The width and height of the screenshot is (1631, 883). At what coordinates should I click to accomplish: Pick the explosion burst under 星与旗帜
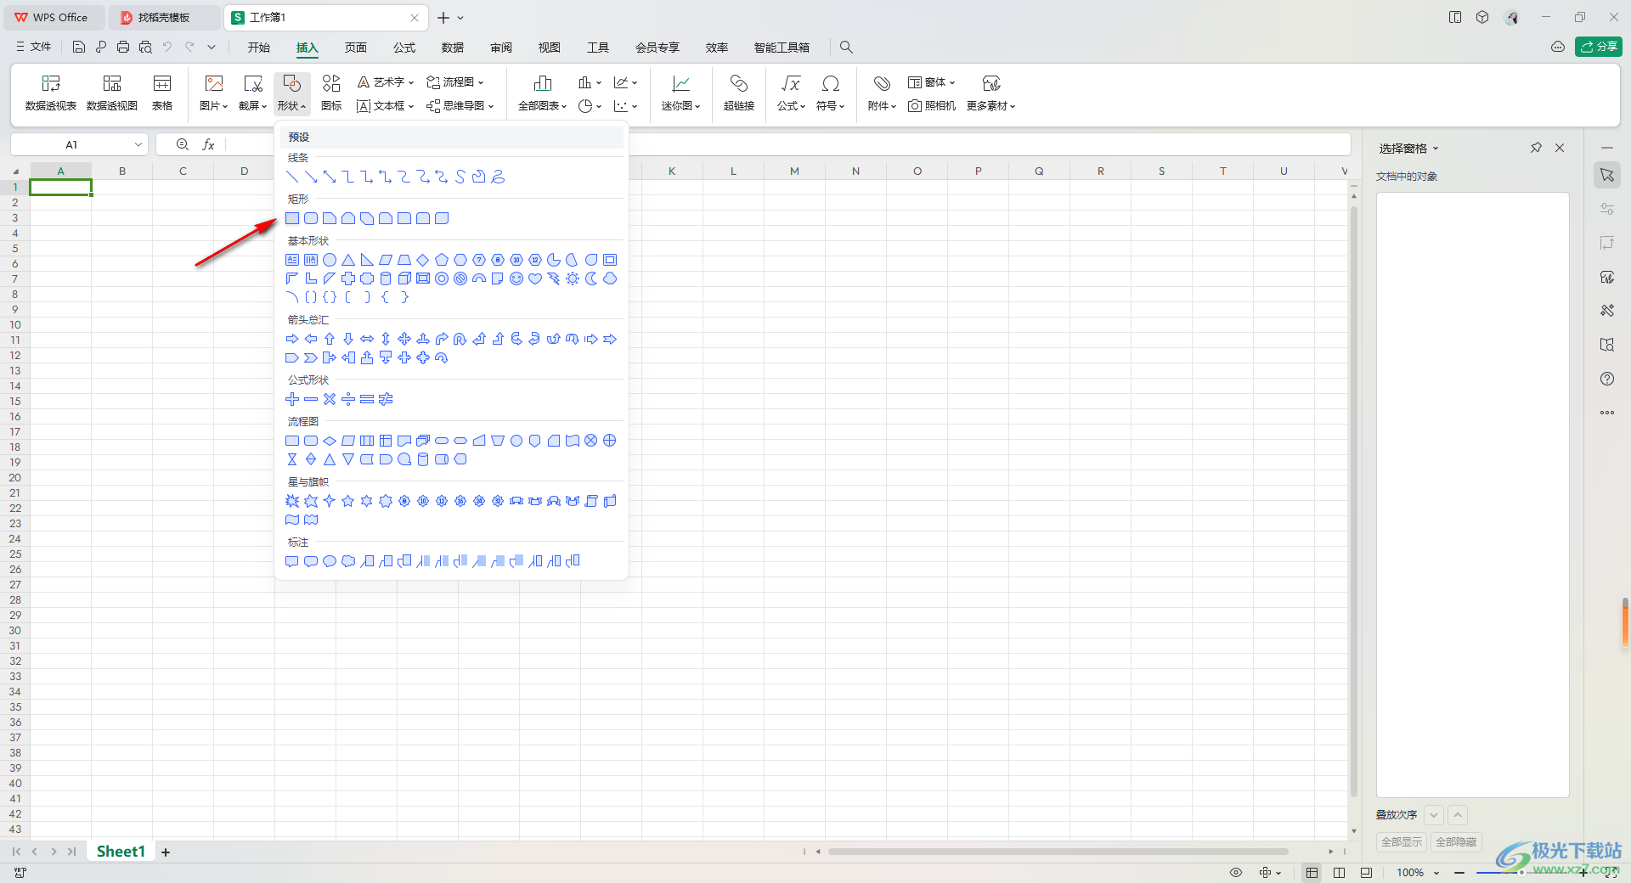click(292, 501)
